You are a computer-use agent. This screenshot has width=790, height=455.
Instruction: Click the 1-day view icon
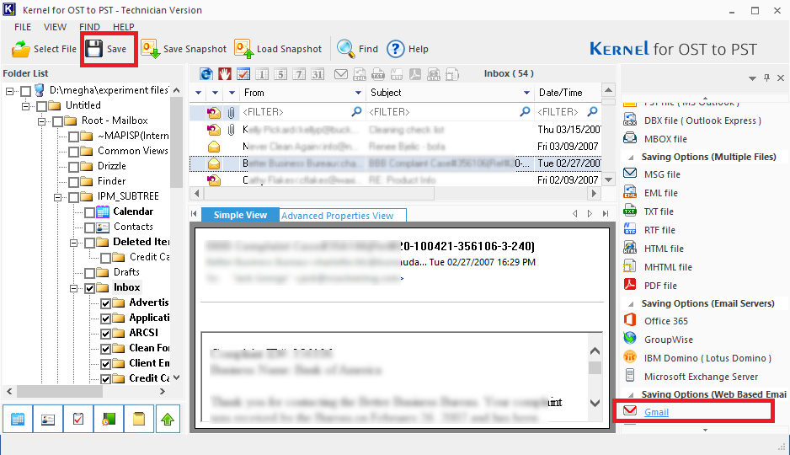[x=262, y=74]
